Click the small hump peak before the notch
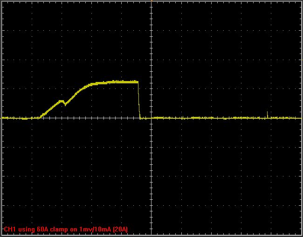 point(61,100)
